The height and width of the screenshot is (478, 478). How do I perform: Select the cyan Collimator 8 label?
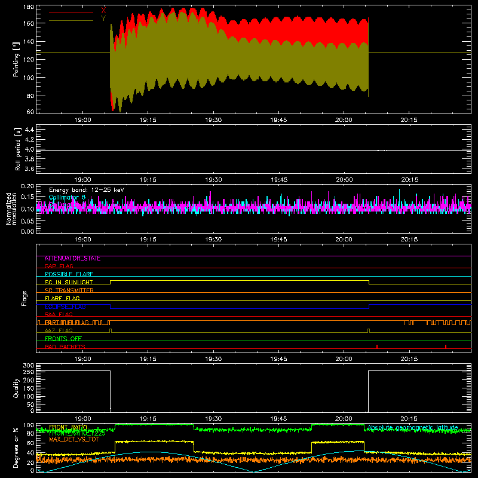(67, 197)
